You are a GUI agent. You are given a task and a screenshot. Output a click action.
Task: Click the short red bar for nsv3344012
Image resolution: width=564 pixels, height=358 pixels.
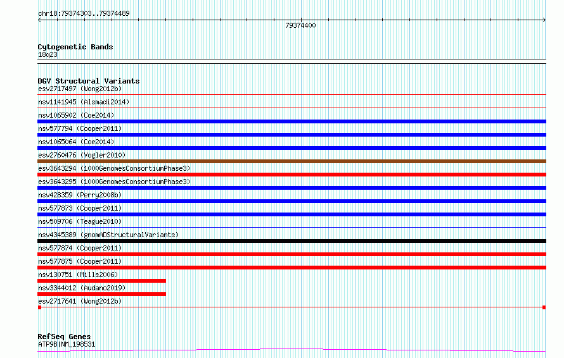(102, 294)
